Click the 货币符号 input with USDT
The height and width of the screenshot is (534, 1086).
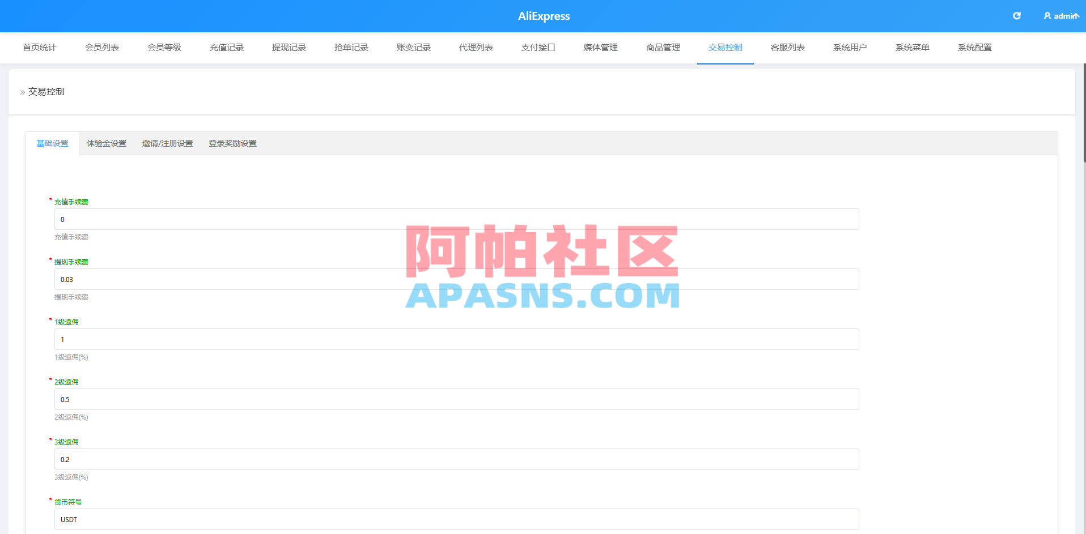coord(457,519)
